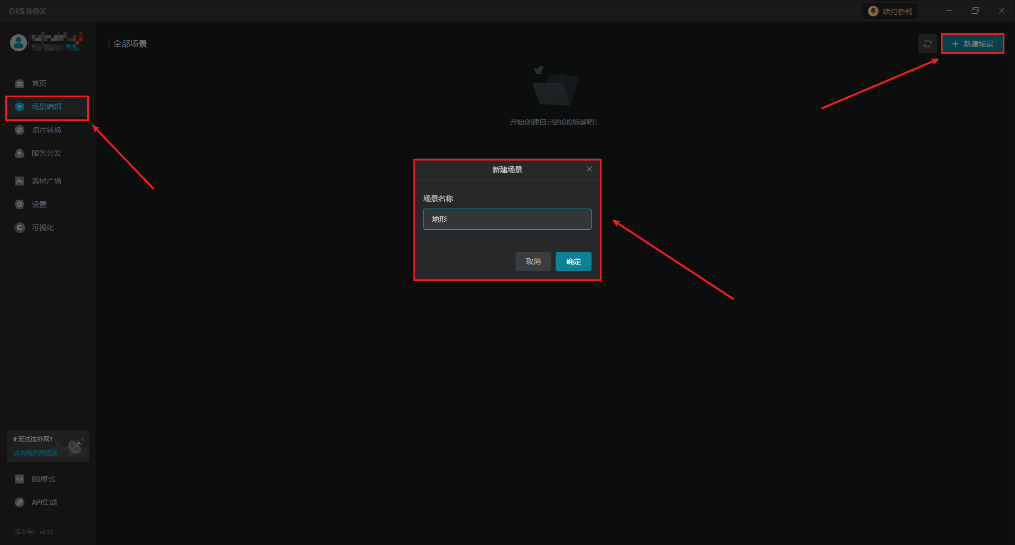Open 设置 from the sidebar
The width and height of the screenshot is (1015, 545).
39,204
